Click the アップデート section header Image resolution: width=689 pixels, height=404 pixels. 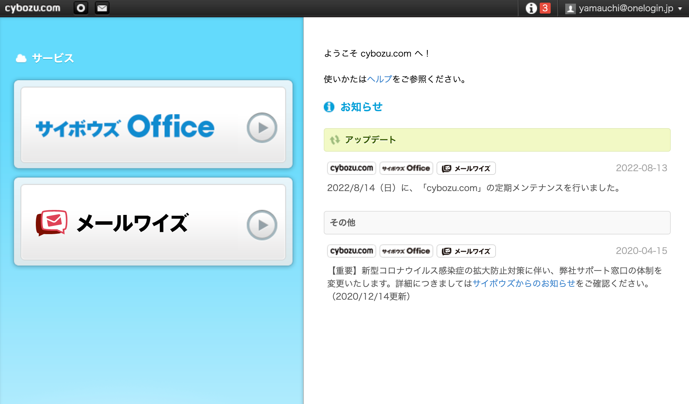pyautogui.click(x=497, y=140)
